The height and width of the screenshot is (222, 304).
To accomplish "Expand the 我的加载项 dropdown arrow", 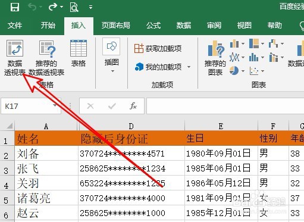I will [x=189, y=67].
